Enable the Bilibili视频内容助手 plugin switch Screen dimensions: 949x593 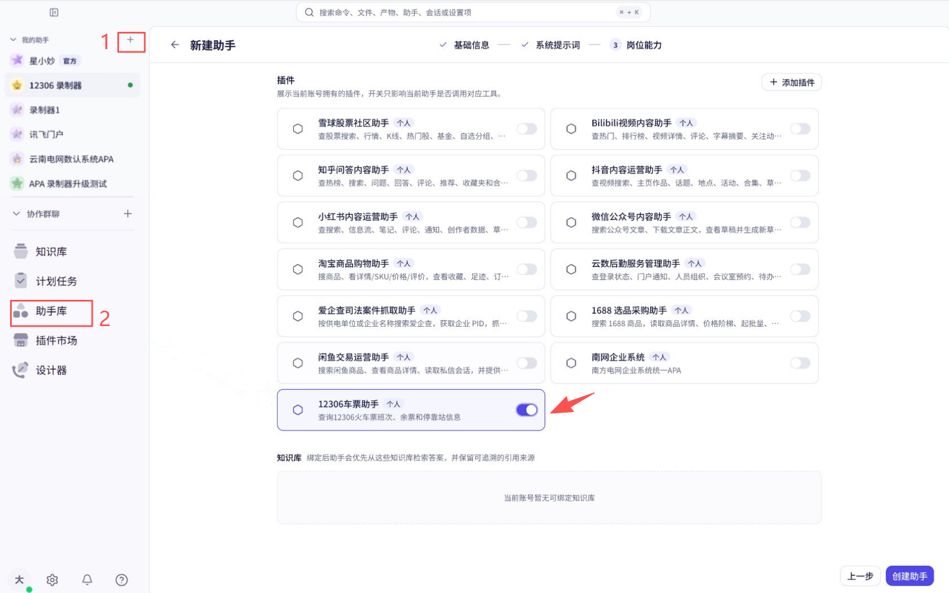tap(800, 129)
